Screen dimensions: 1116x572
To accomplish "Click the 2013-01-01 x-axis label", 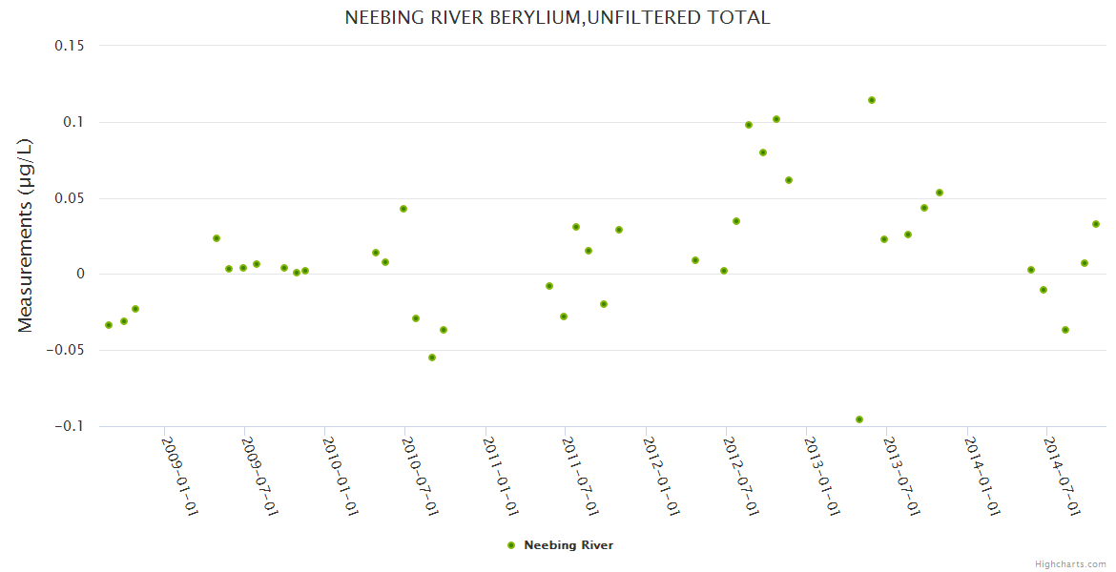I will pyautogui.click(x=822, y=476).
